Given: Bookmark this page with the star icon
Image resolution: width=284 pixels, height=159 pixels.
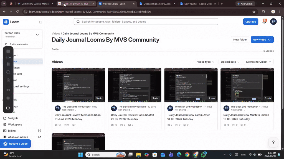Looking at the screenshot, I should coord(254,12).
